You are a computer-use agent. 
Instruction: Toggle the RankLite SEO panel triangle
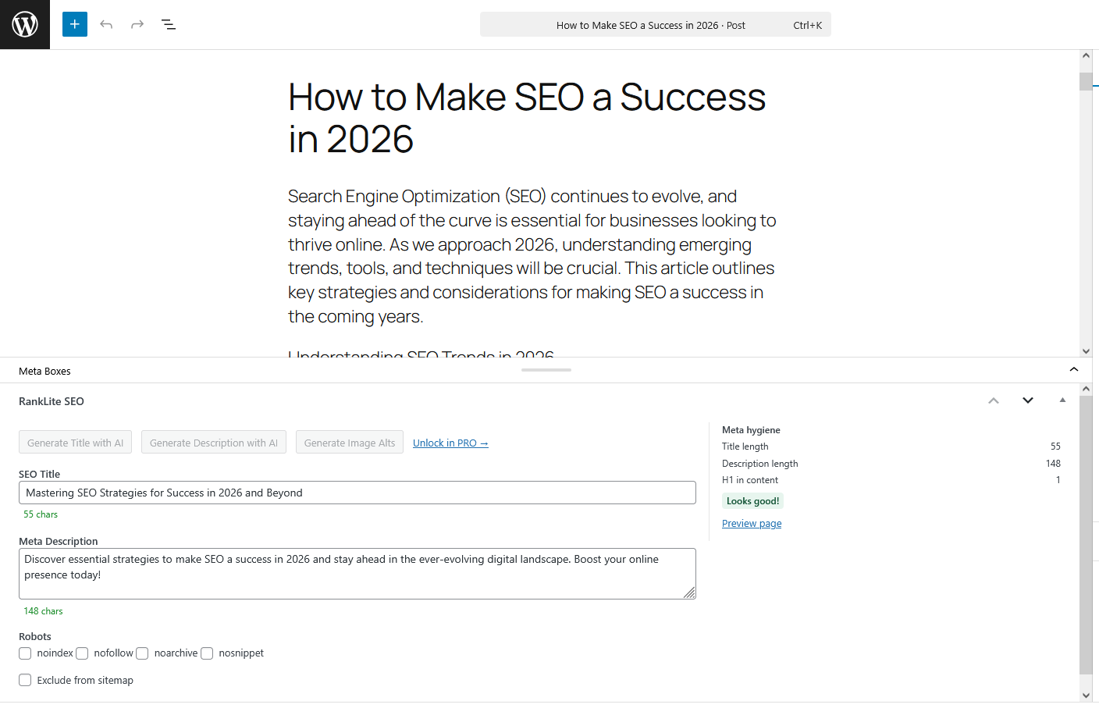[1062, 400]
